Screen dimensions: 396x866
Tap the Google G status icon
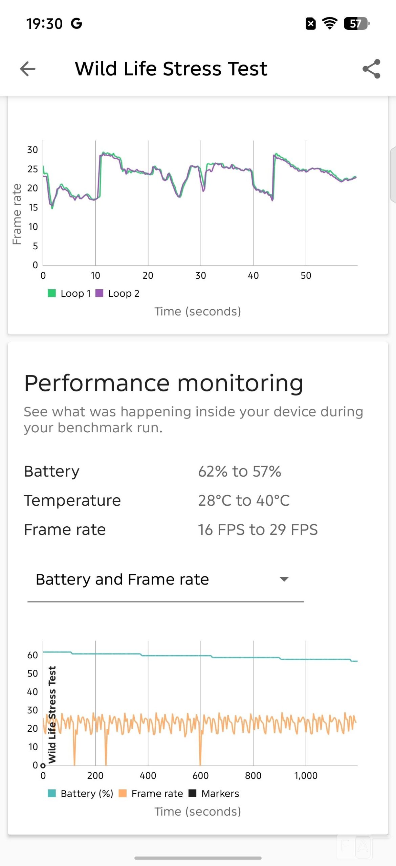pyautogui.click(x=76, y=24)
